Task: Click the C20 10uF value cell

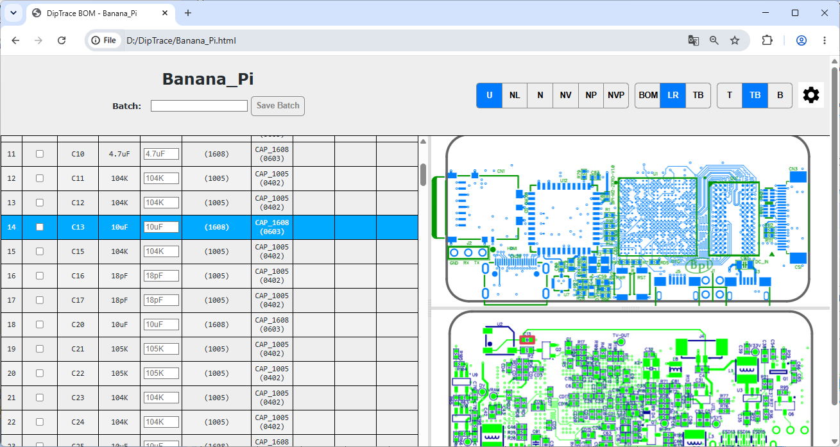Action: [119, 325]
